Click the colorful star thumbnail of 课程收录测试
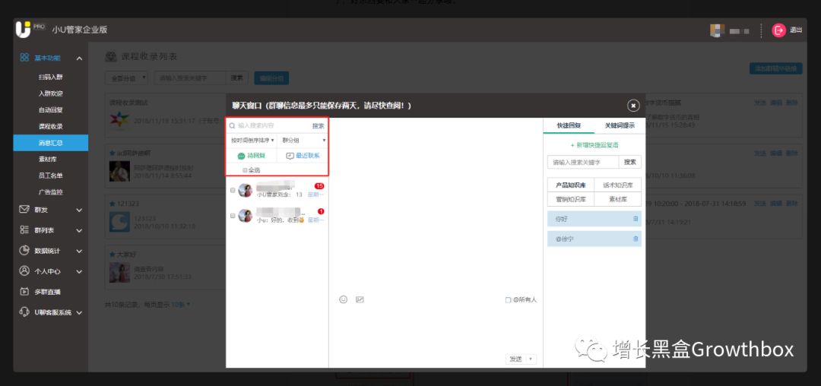The image size is (821, 386). pyautogui.click(x=119, y=120)
